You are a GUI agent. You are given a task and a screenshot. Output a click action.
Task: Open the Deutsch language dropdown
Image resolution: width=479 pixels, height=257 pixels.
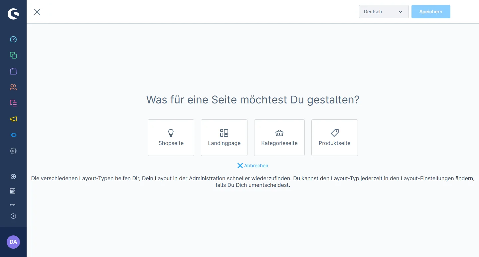click(x=384, y=12)
